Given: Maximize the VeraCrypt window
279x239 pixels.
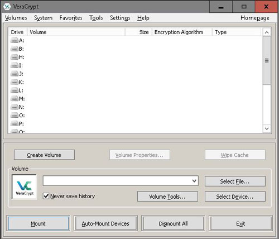Looking at the screenshot, I should pos(244,7).
